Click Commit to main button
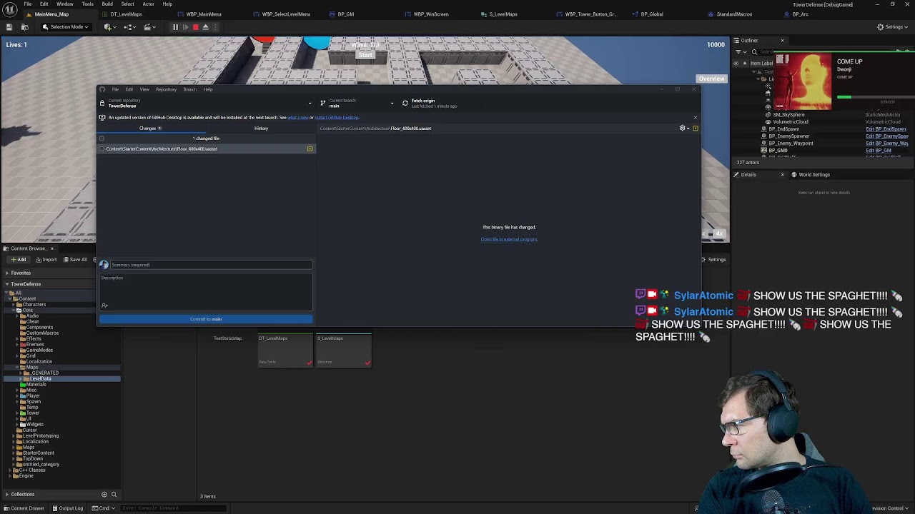Image resolution: width=915 pixels, height=514 pixels. click(x=206, y=319)
